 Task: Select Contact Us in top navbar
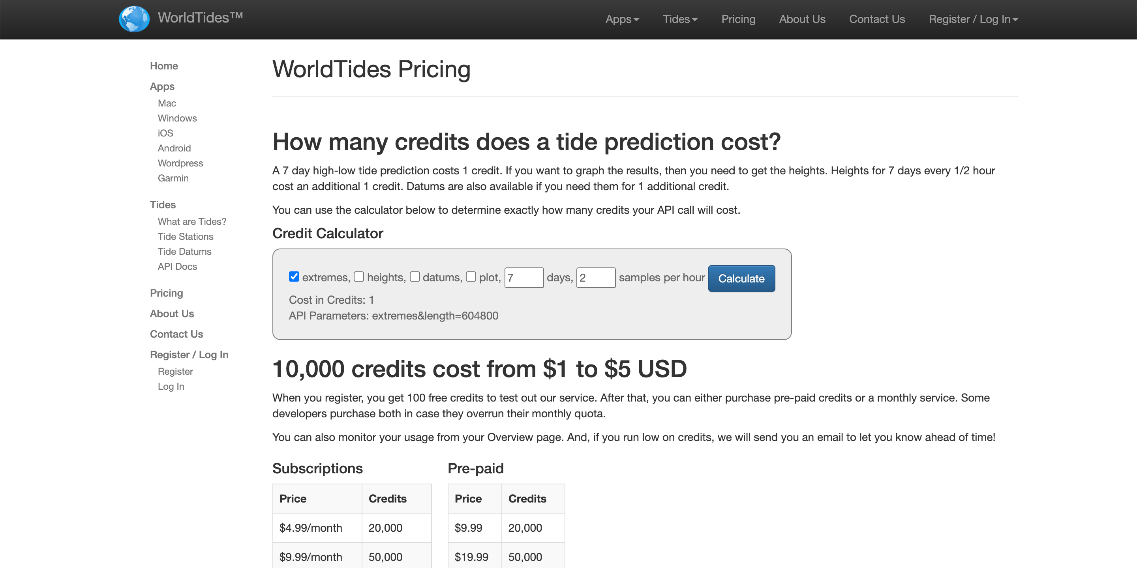[876, 19]
